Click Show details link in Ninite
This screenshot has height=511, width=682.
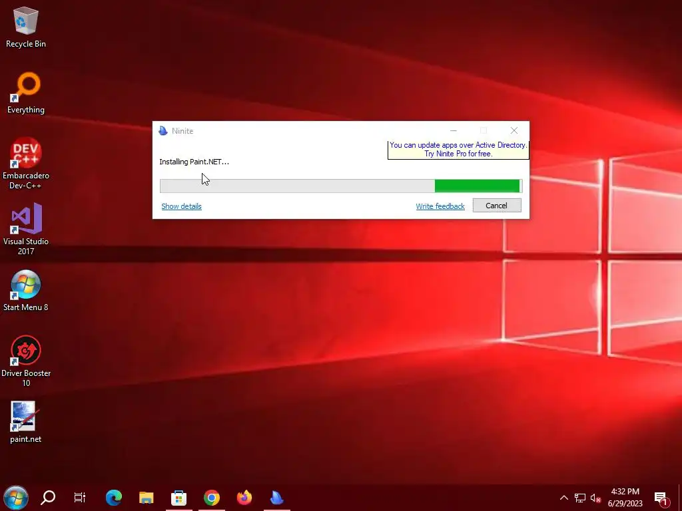(x=181, y=206)
